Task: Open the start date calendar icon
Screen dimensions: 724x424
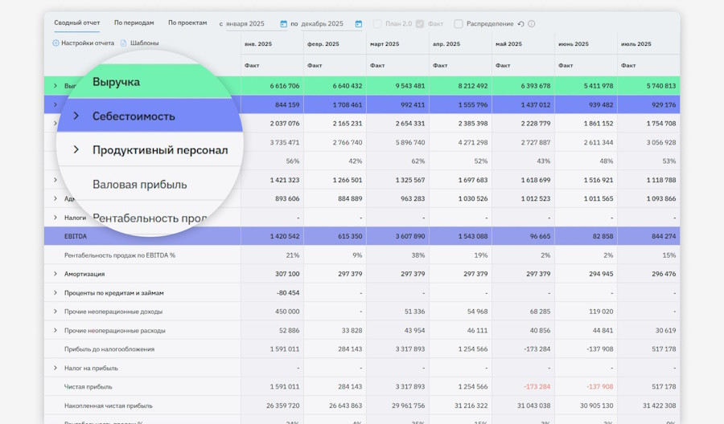Action: tap(283, 24)
